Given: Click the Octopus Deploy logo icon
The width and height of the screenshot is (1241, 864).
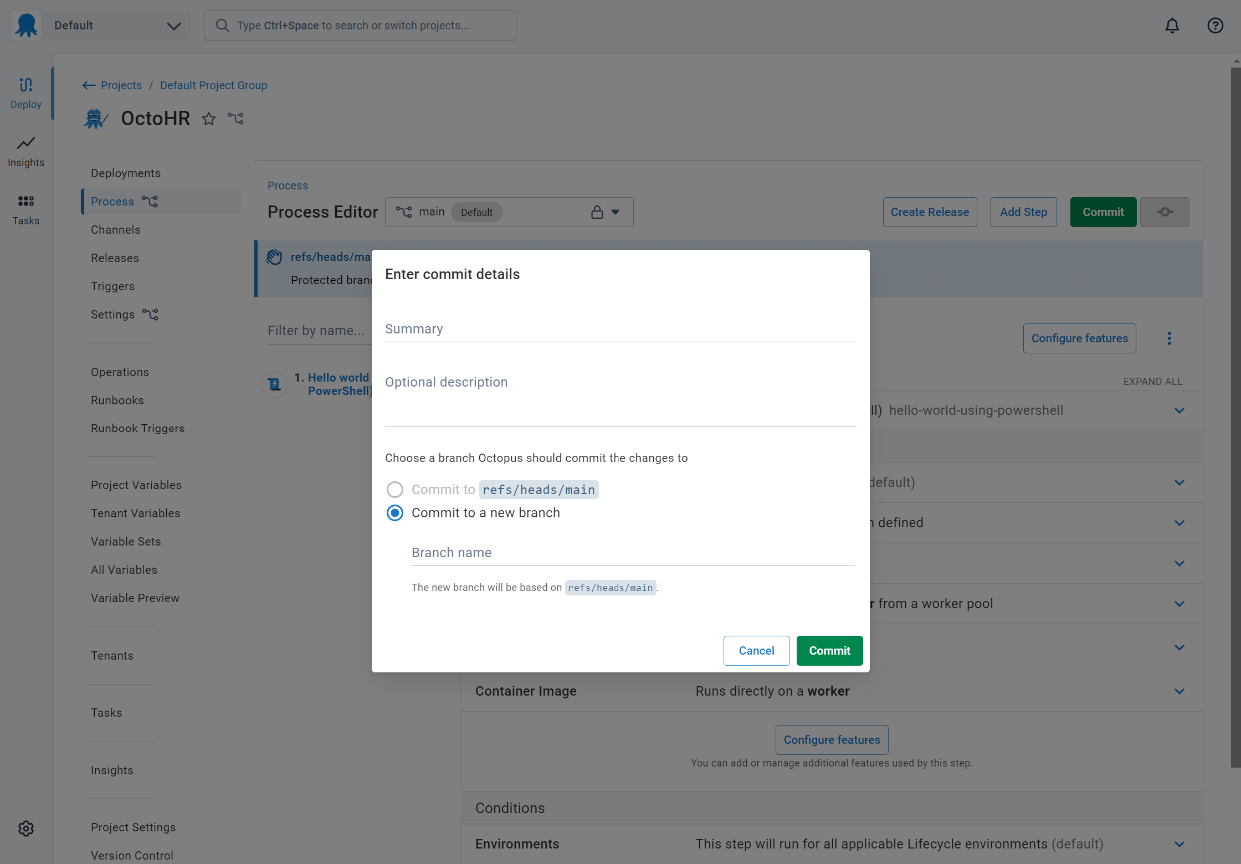Looking at the screenshot, I should [x=26, y=25].
